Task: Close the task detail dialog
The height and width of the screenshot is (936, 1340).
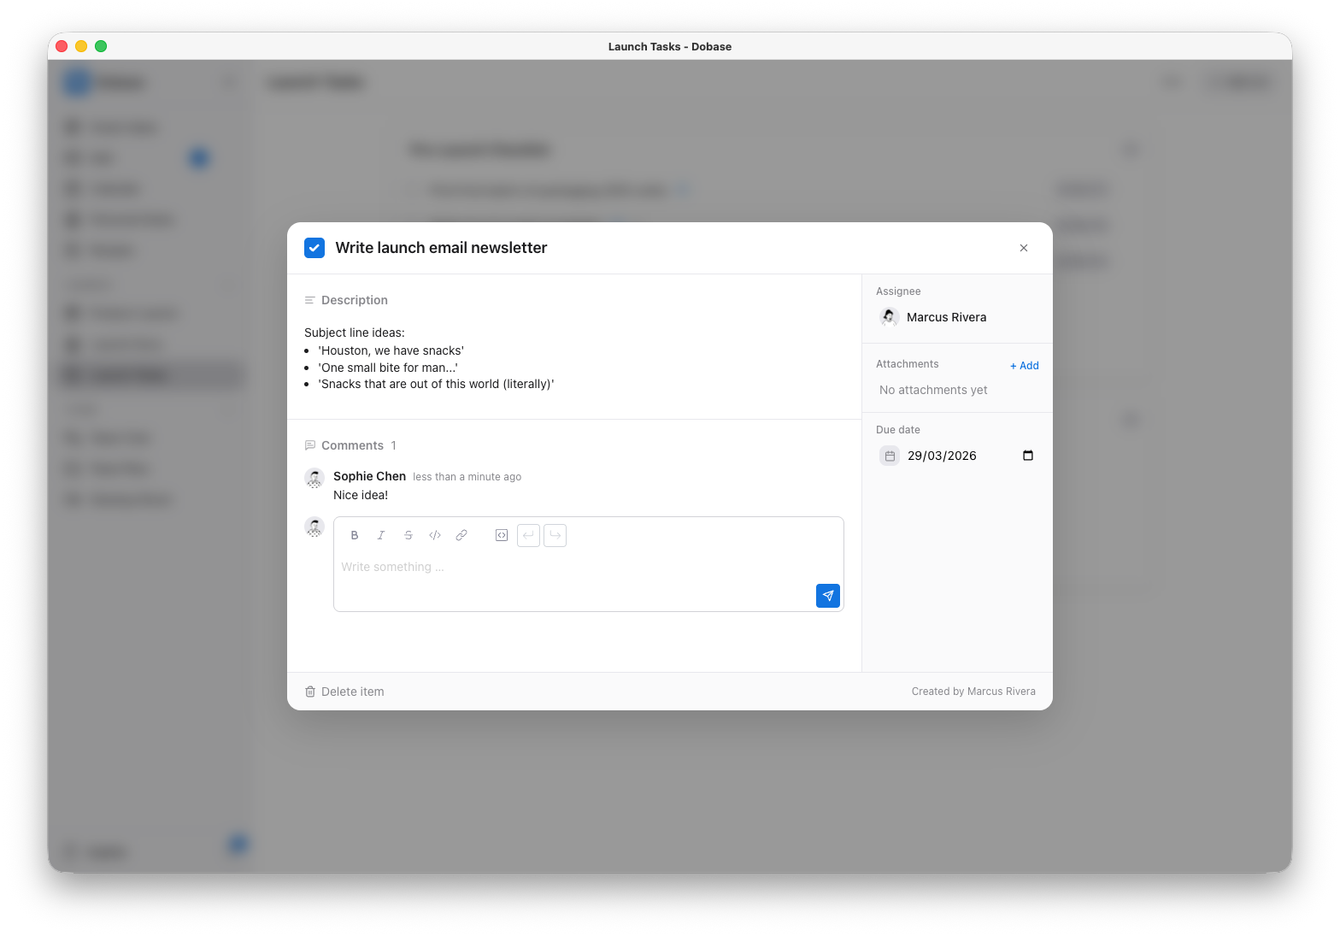Action: (1024, 248)
